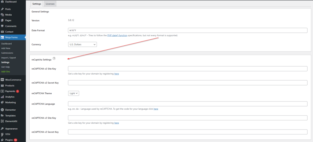Open the Plugins plug icon in sidebar
313x142 pixels.
(x=2, y=140)
